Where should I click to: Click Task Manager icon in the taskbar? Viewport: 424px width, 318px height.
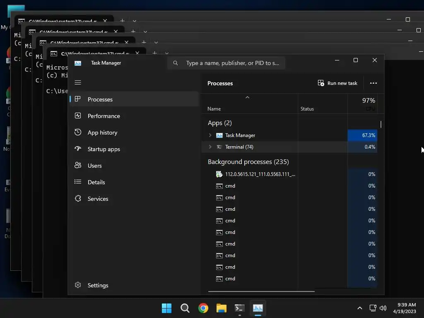pos(258,308)
